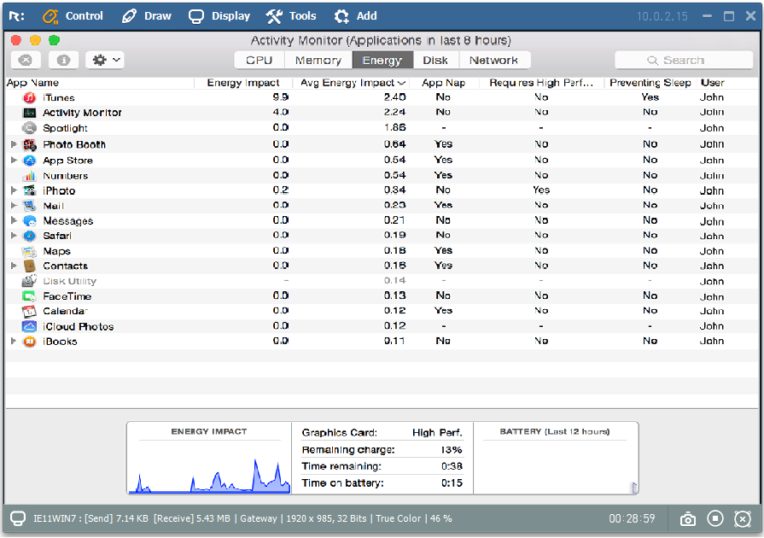
Task: Click the Calendar app icon
Action: (x=30, y=311)
